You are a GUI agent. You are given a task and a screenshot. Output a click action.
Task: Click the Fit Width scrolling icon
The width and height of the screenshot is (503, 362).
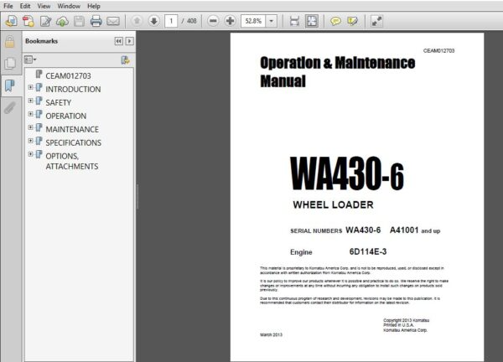coord(294,21)
